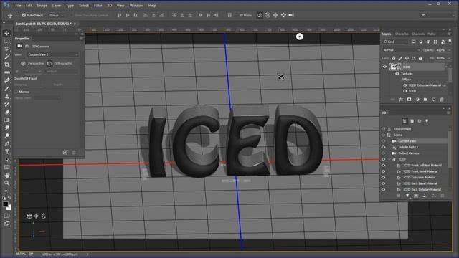Select the Lasso tool
This screenshot has width=459, height=258.
point(7,49)
